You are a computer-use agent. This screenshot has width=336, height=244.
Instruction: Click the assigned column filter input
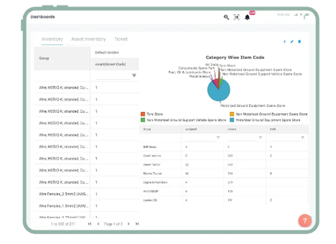click(x=200, y=138)
